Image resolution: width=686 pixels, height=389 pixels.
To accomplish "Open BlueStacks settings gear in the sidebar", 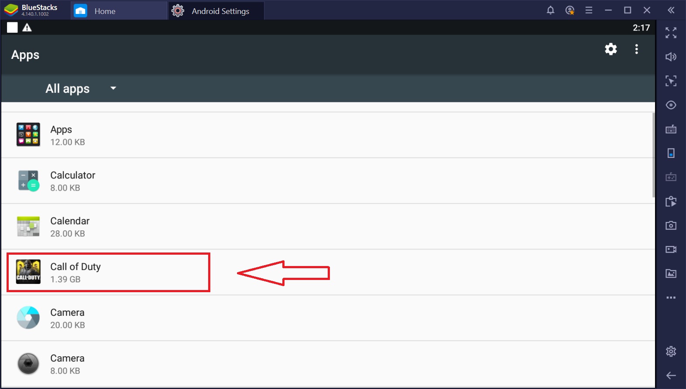I will tap(671, 351).
